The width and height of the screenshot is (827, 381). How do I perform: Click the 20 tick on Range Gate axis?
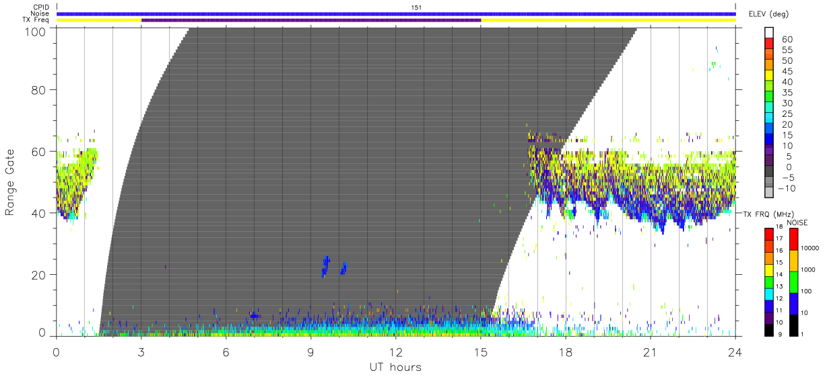point(40,275)
